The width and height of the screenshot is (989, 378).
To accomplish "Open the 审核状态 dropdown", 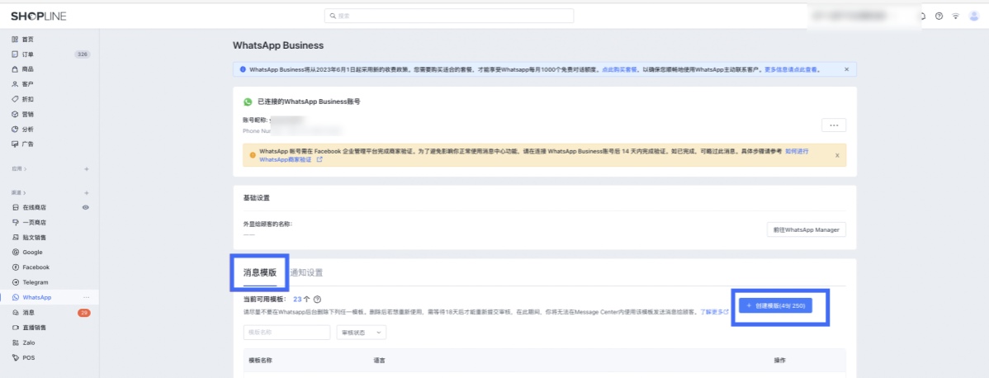I will 362,332.
